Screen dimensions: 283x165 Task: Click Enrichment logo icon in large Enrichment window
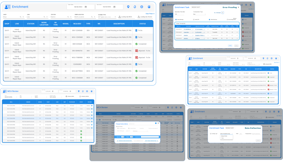click(x=8, y=7)
